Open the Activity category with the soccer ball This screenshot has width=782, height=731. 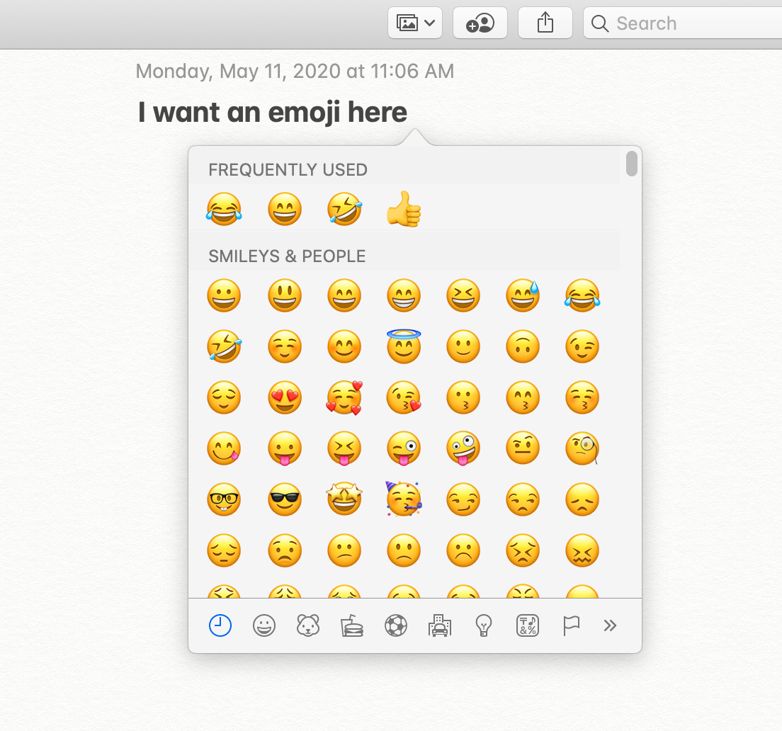396,625
